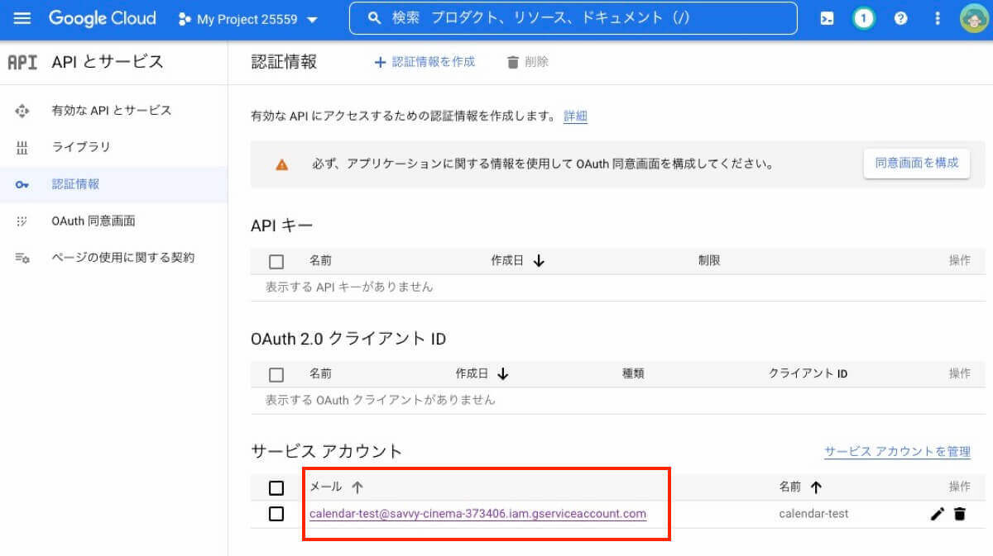Open the navigation hamburger menu
Viewport: 993px width, 556px height.
[22, 18]
